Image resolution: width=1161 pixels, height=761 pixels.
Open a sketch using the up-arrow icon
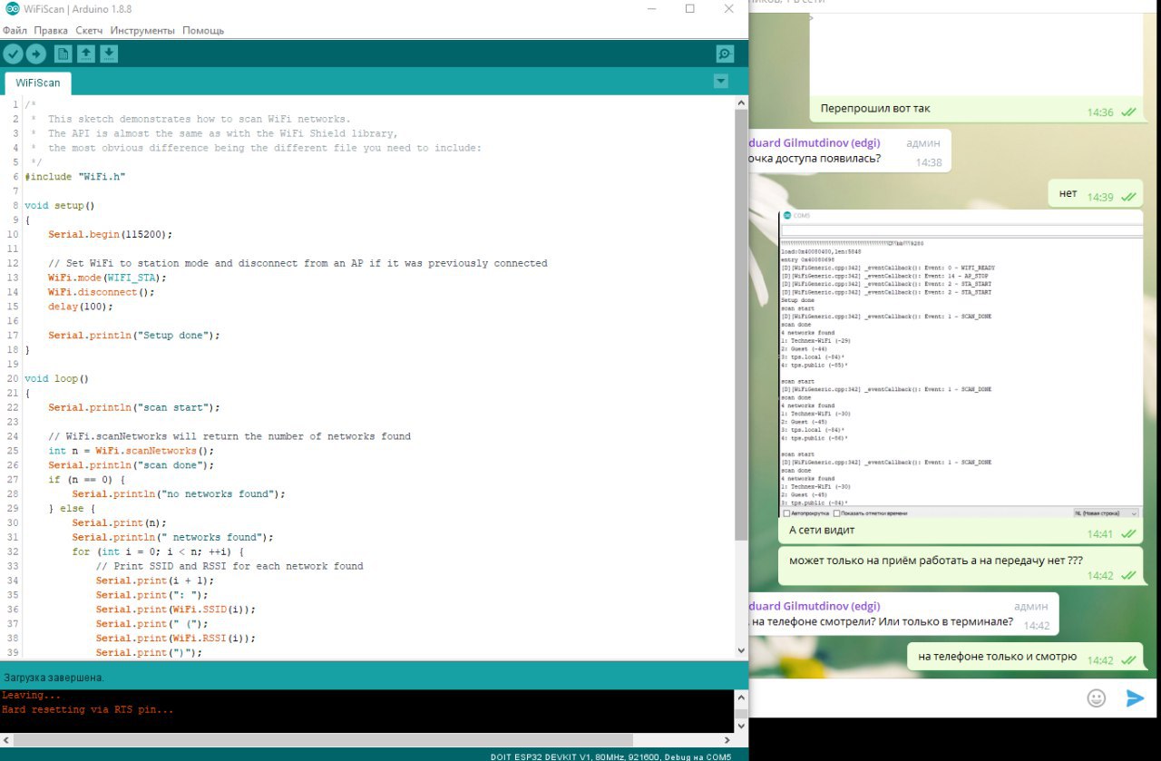pyautogui.click(x=85, y=54)
